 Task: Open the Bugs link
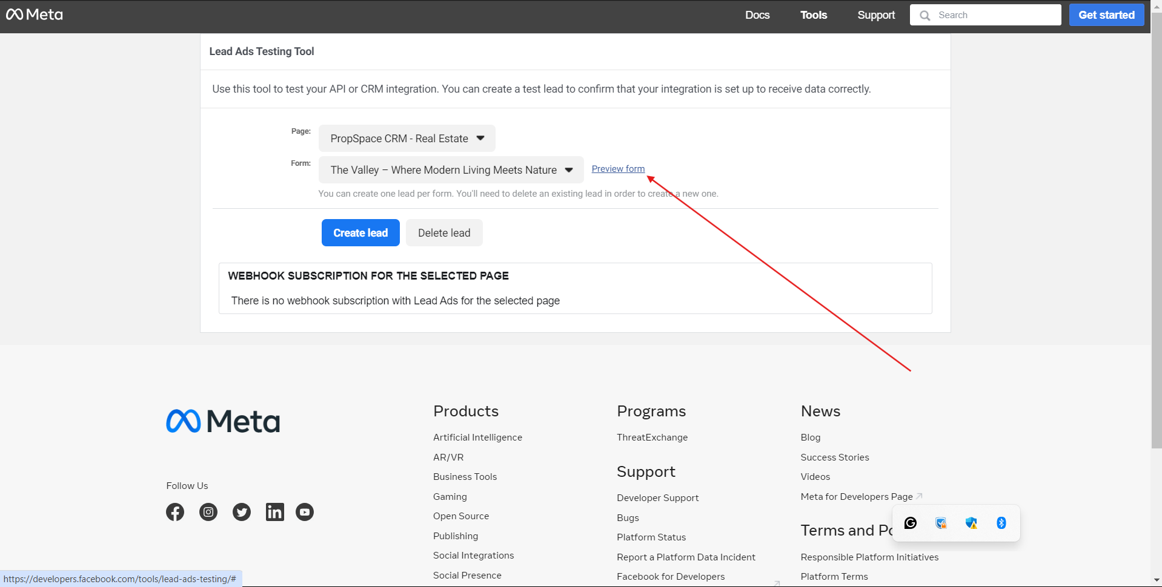(628, 518)
